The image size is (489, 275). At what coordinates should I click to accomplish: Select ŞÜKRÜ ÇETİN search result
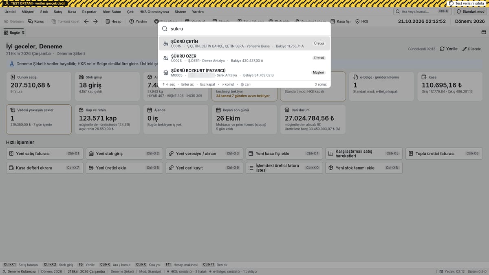click(x=244, y=44)
